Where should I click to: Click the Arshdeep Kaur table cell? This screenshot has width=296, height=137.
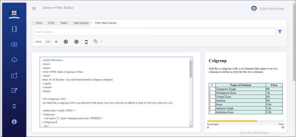coord(240,112)
